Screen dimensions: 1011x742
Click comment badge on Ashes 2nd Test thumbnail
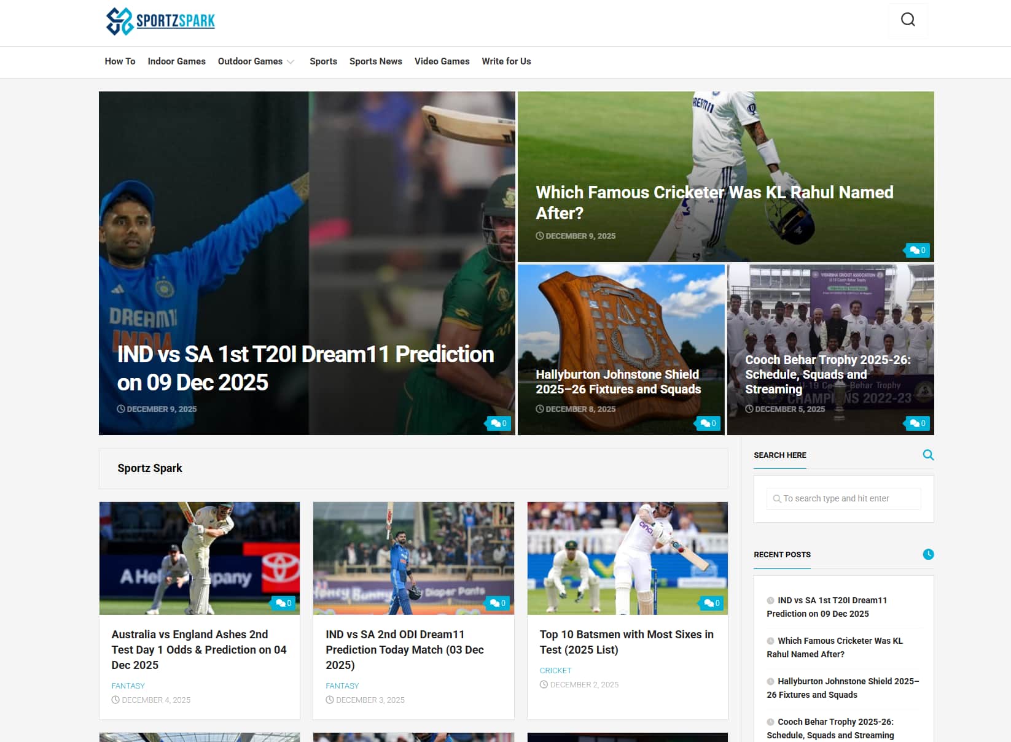(x=283, y=603)
